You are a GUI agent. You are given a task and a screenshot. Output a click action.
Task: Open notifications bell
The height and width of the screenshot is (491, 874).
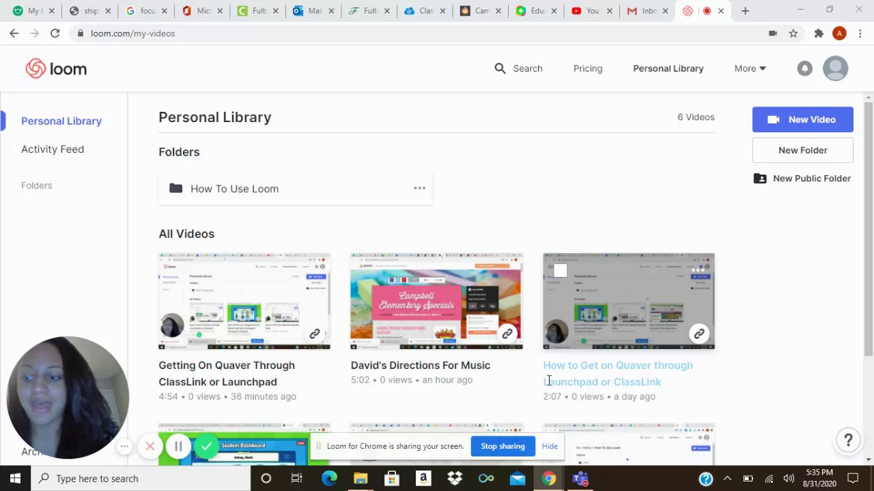[x=805, y=68]
